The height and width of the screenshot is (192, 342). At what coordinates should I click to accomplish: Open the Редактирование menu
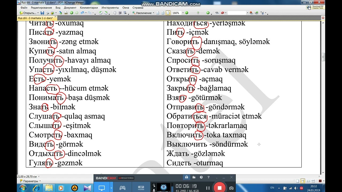[x=41, y=8]
